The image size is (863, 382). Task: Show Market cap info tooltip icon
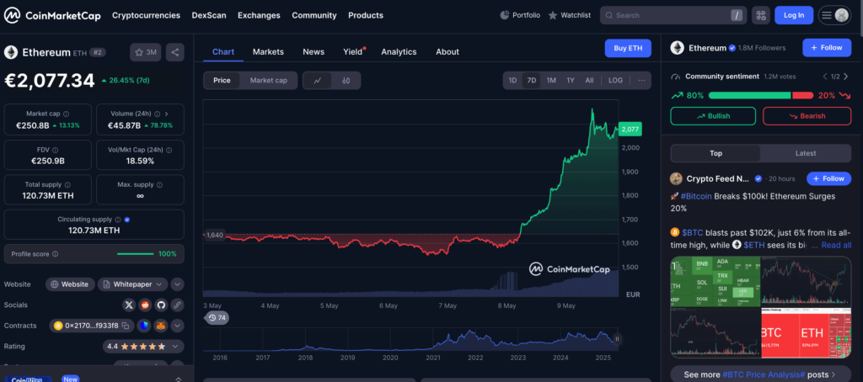pos(66,114)
